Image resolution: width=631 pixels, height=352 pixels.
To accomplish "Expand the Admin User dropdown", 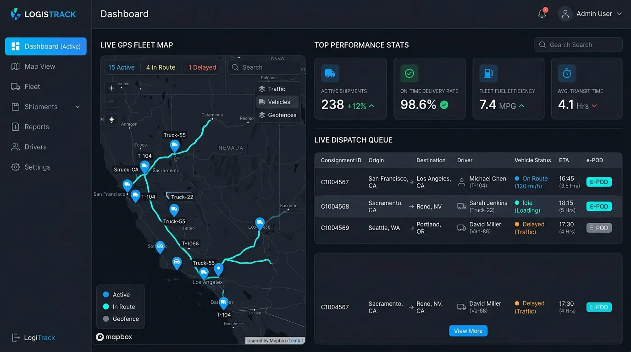I will click(619, 14).
